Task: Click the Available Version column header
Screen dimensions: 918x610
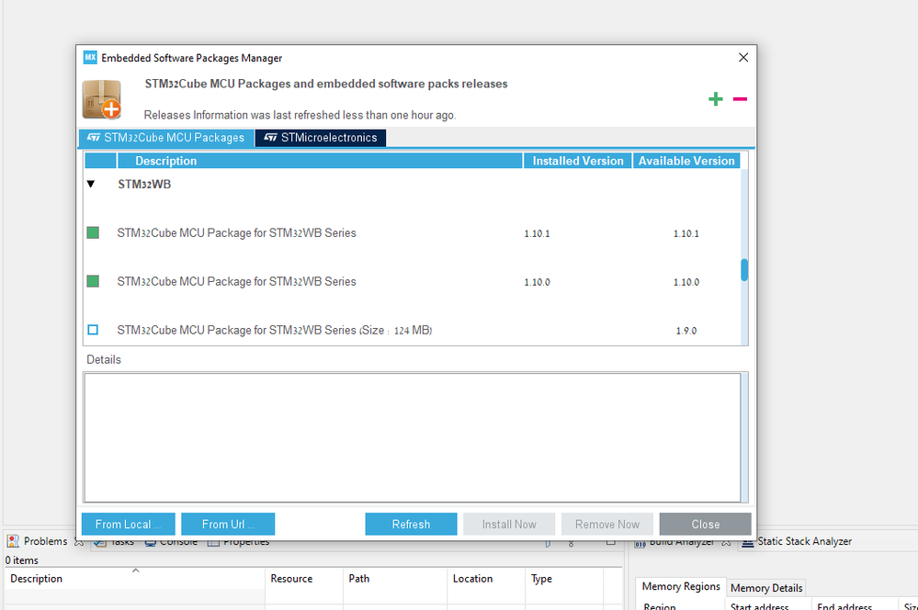Action: point(686,161)
